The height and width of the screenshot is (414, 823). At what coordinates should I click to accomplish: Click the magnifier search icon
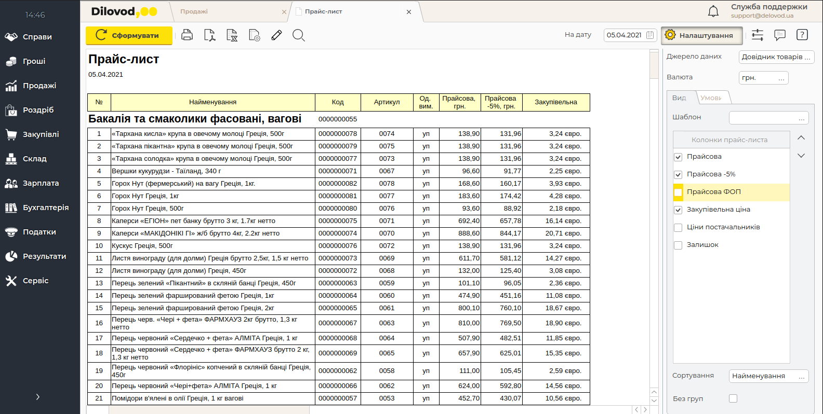pyautogui.click(x=298, y=35)
